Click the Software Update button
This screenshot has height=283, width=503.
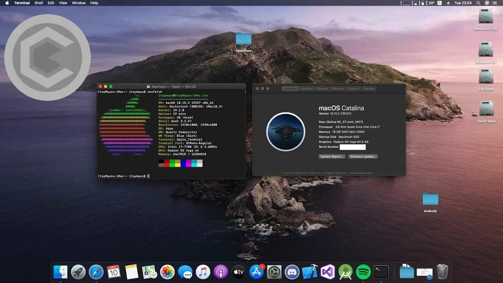coord(363,156)
